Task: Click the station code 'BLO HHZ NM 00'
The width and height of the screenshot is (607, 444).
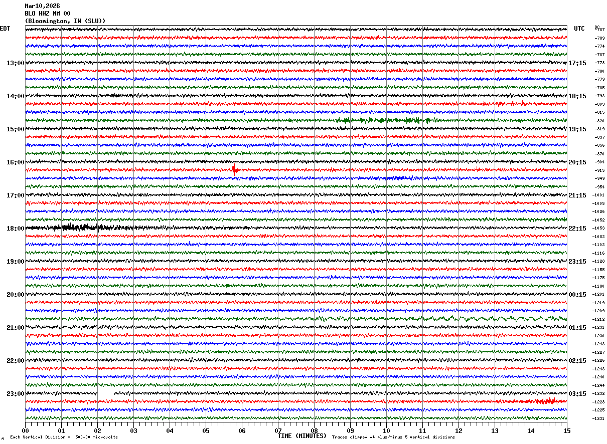Action: (x=48, y=14)
